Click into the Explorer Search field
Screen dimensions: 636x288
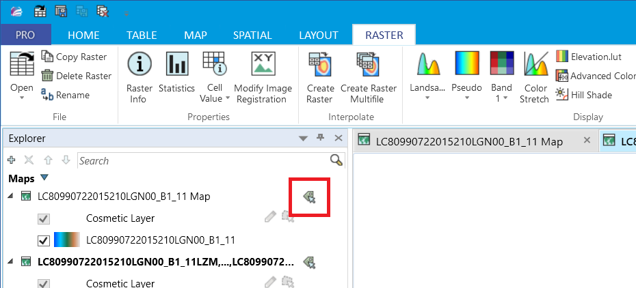(203, 160)
